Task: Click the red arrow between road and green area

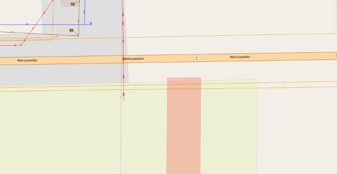Action: pyautogui.click(x=123, y=76)
